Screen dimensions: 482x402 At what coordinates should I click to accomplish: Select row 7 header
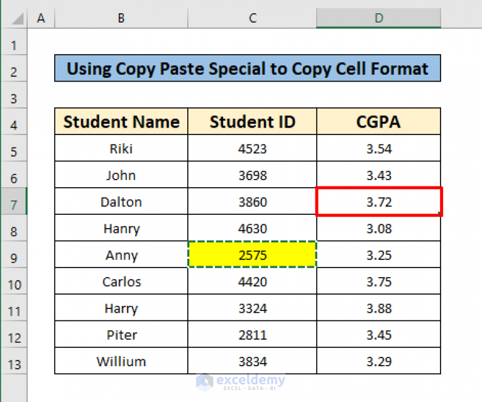[x=14, y=201]
